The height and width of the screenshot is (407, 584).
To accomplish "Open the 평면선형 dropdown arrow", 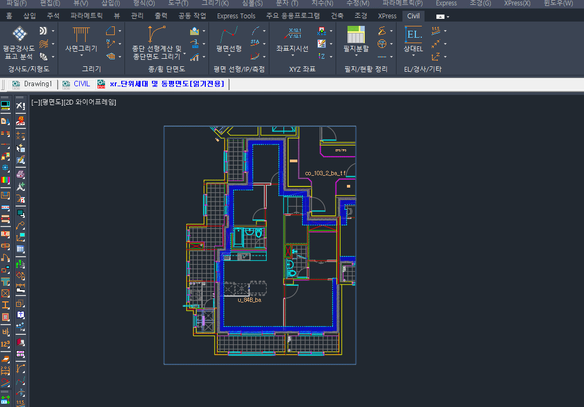I will (x=228, y=56).
